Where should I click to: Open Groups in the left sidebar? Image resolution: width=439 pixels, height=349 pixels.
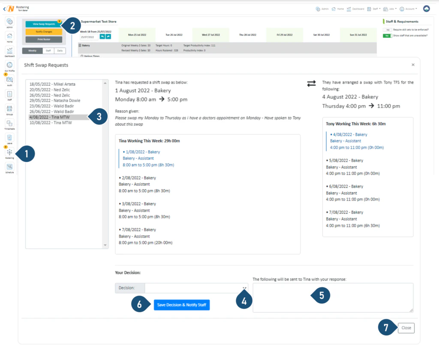tap(9, 110)
